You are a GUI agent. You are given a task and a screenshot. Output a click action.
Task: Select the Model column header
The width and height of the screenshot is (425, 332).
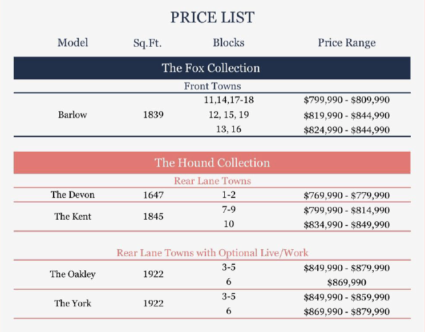(72, 43)
